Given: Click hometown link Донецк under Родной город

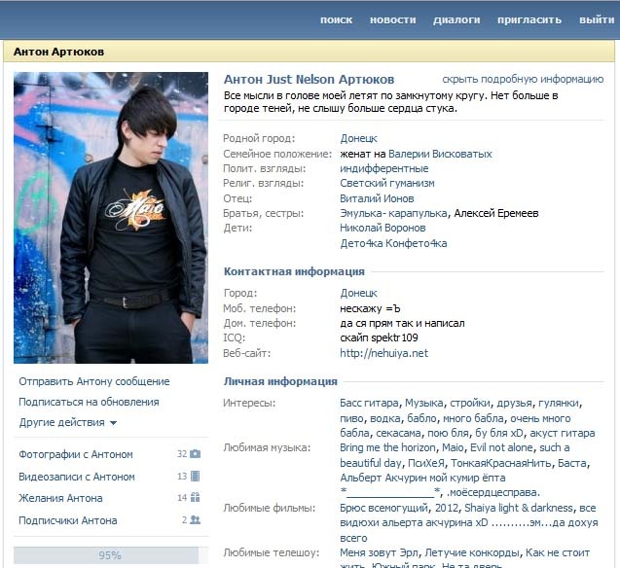Looking at the screenshot, I should click(x=358, y=138).
